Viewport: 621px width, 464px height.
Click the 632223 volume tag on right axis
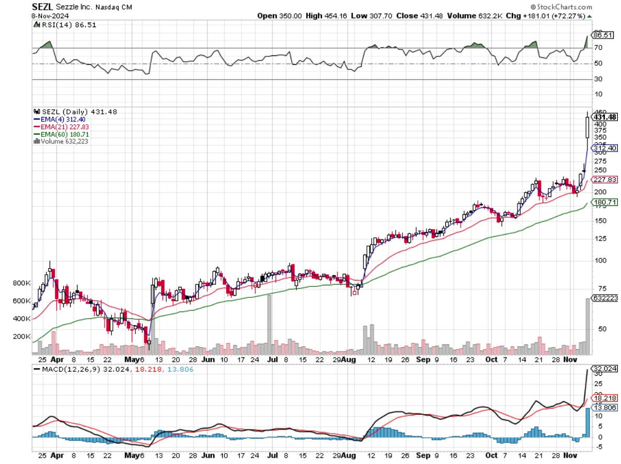point(605,298)
